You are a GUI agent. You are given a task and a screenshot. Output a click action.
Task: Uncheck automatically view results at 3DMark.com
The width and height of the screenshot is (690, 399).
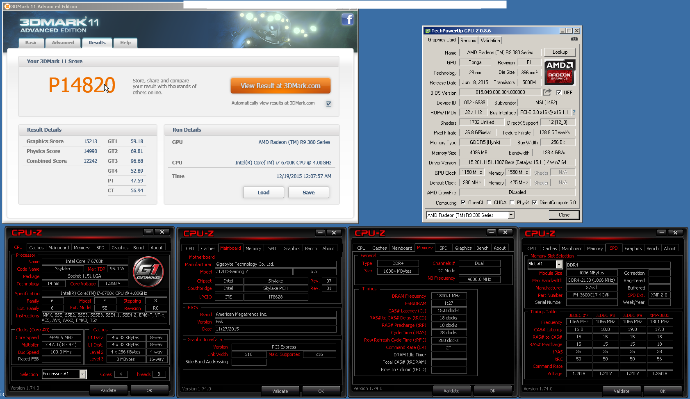click(328, 104)
